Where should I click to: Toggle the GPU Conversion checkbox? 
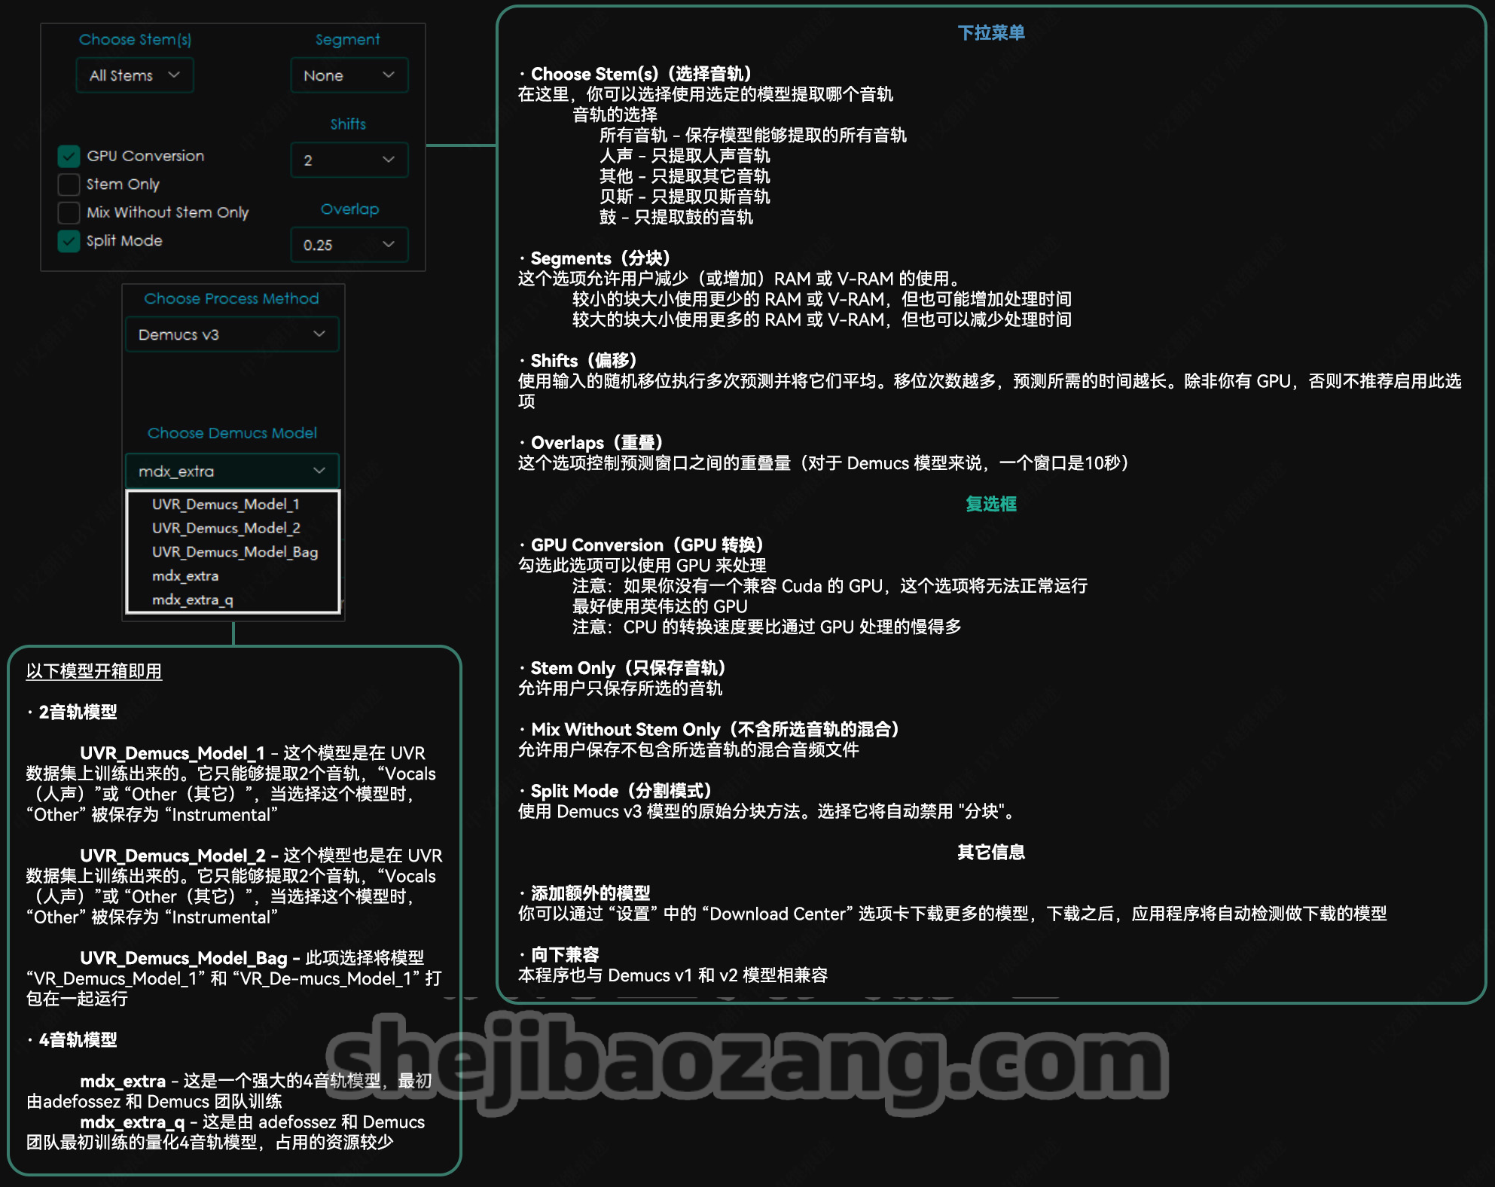tap(69, 156)
